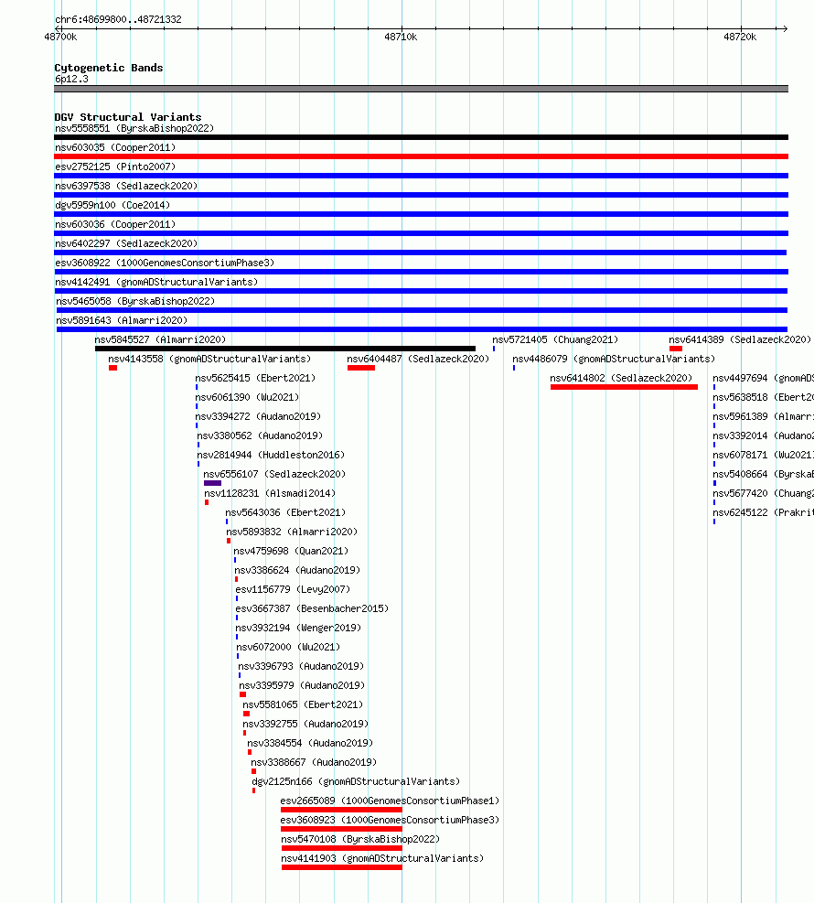Click the 6p12.3 cytogenetic band bar

click(x=422, y=89)
